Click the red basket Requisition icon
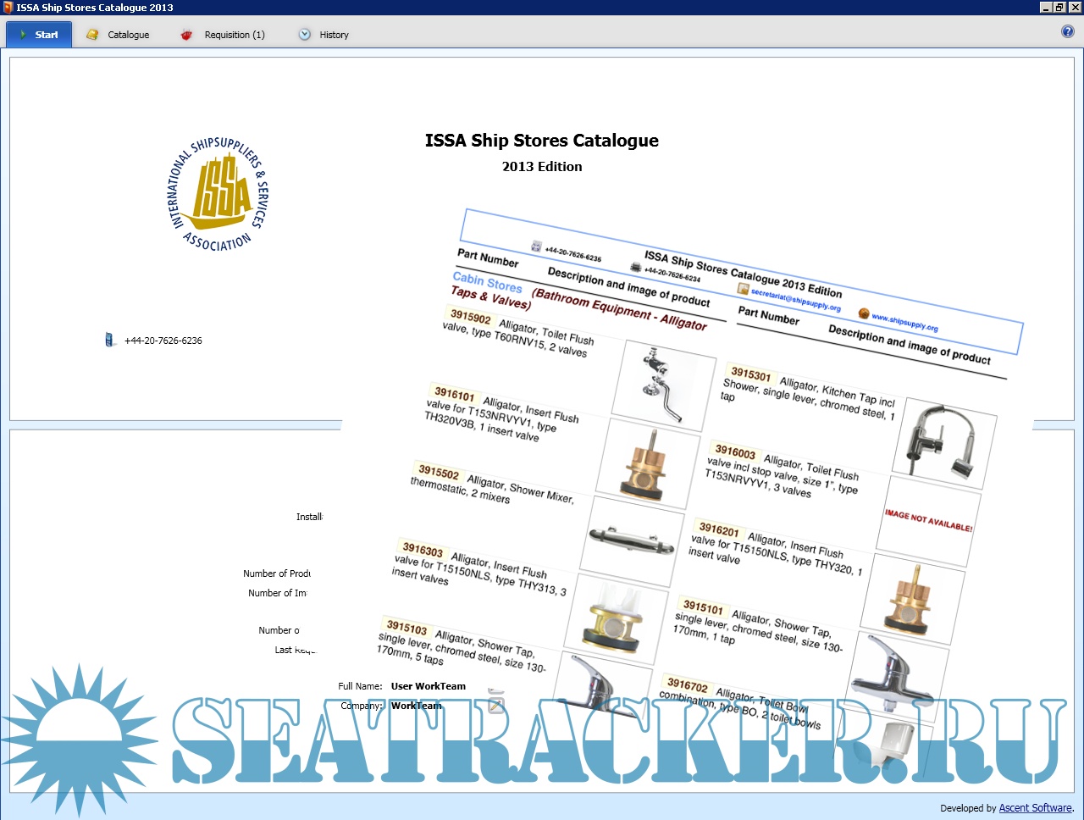1084x820 pixels. (186, 35)
